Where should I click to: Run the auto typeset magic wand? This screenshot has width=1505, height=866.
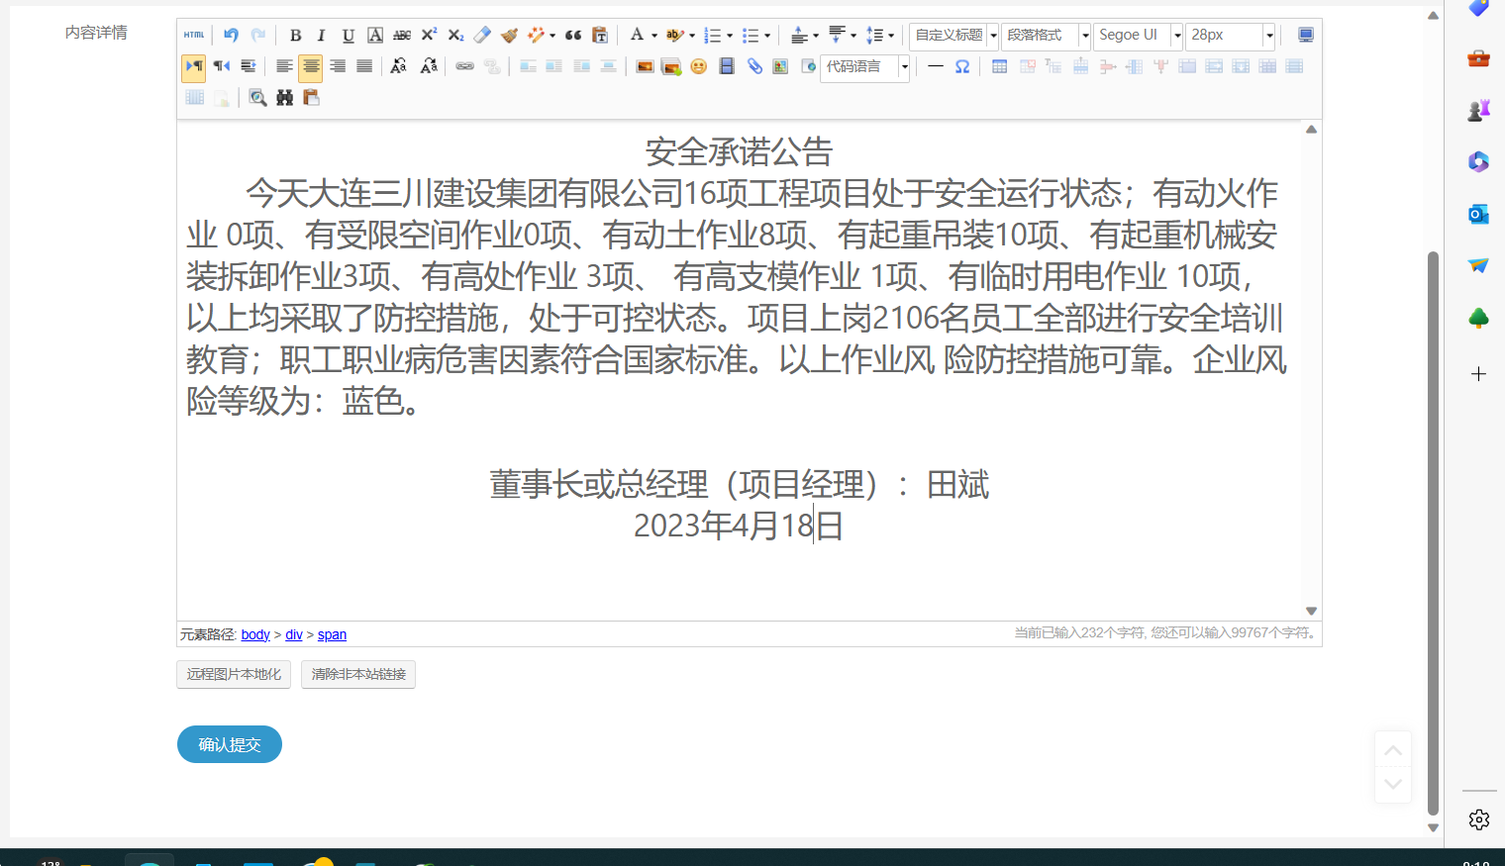pos(536,36)
